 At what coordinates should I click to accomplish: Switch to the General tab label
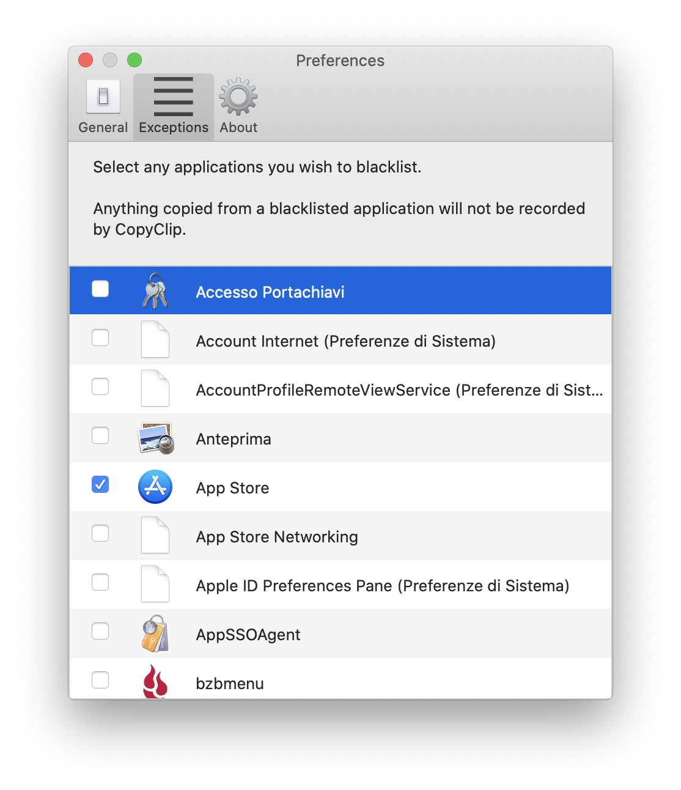click(103, 127)
